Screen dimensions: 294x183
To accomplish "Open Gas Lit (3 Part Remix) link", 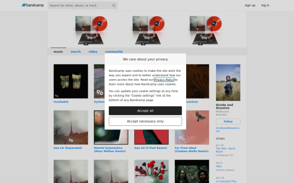I will pyautogui.click(x=151, y=148).
